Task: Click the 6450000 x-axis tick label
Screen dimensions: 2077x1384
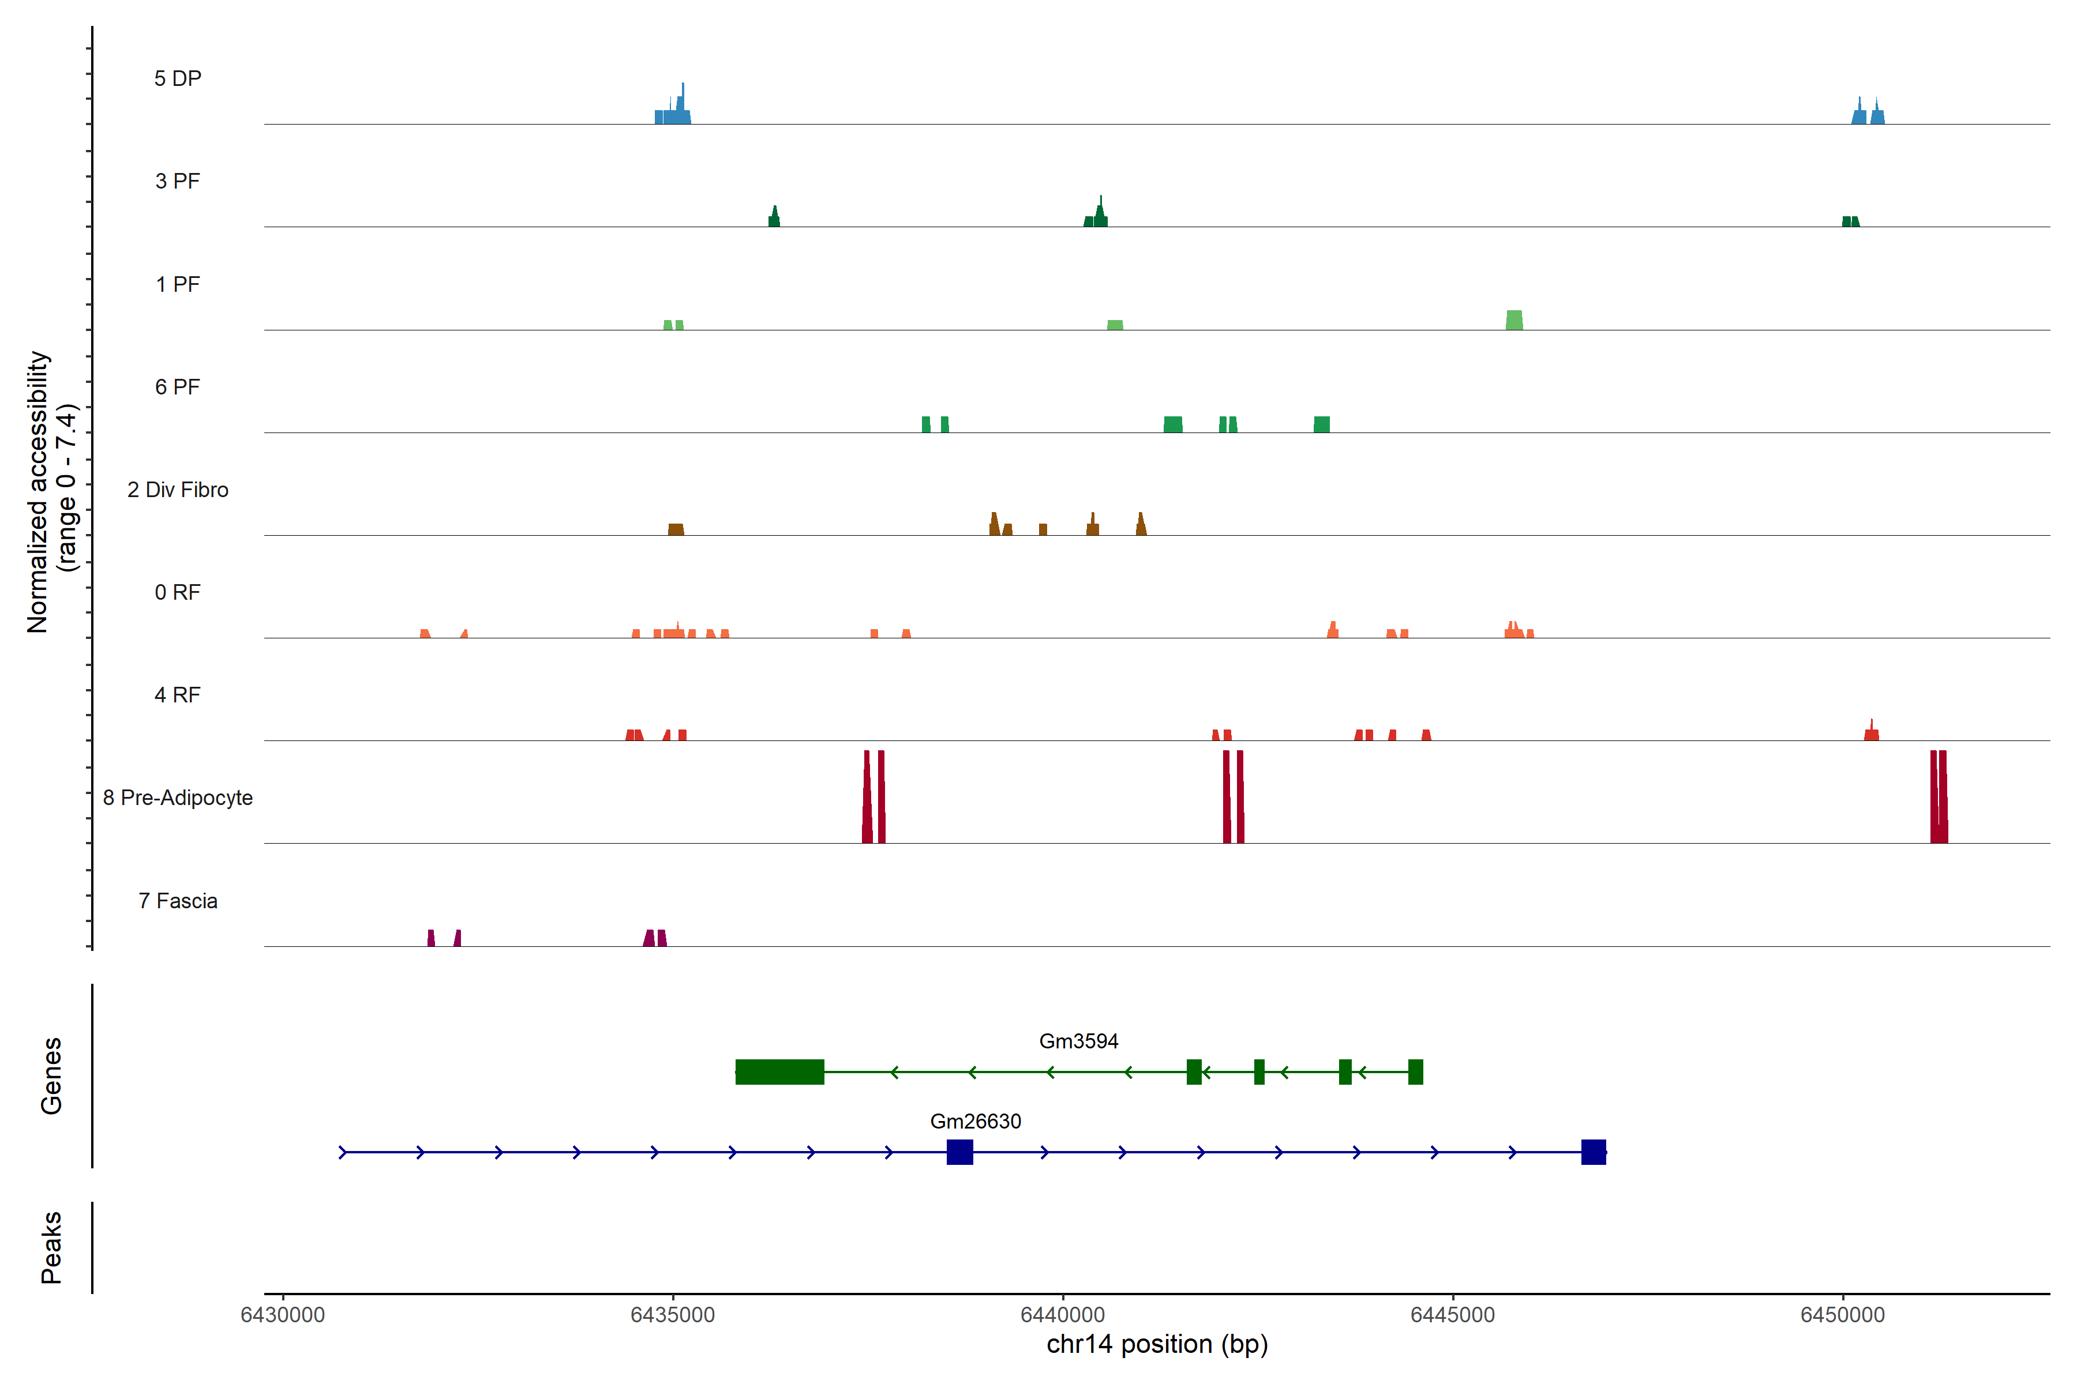Action: [1842, 1314]
